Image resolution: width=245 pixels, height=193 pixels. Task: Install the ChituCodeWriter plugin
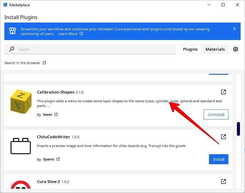point(218,159)
